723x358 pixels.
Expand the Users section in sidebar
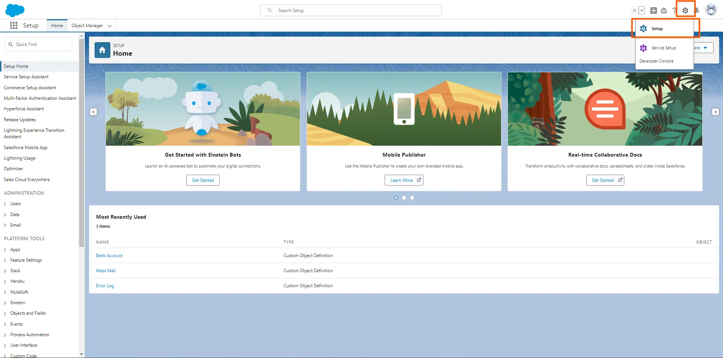(x=5, y=204)
